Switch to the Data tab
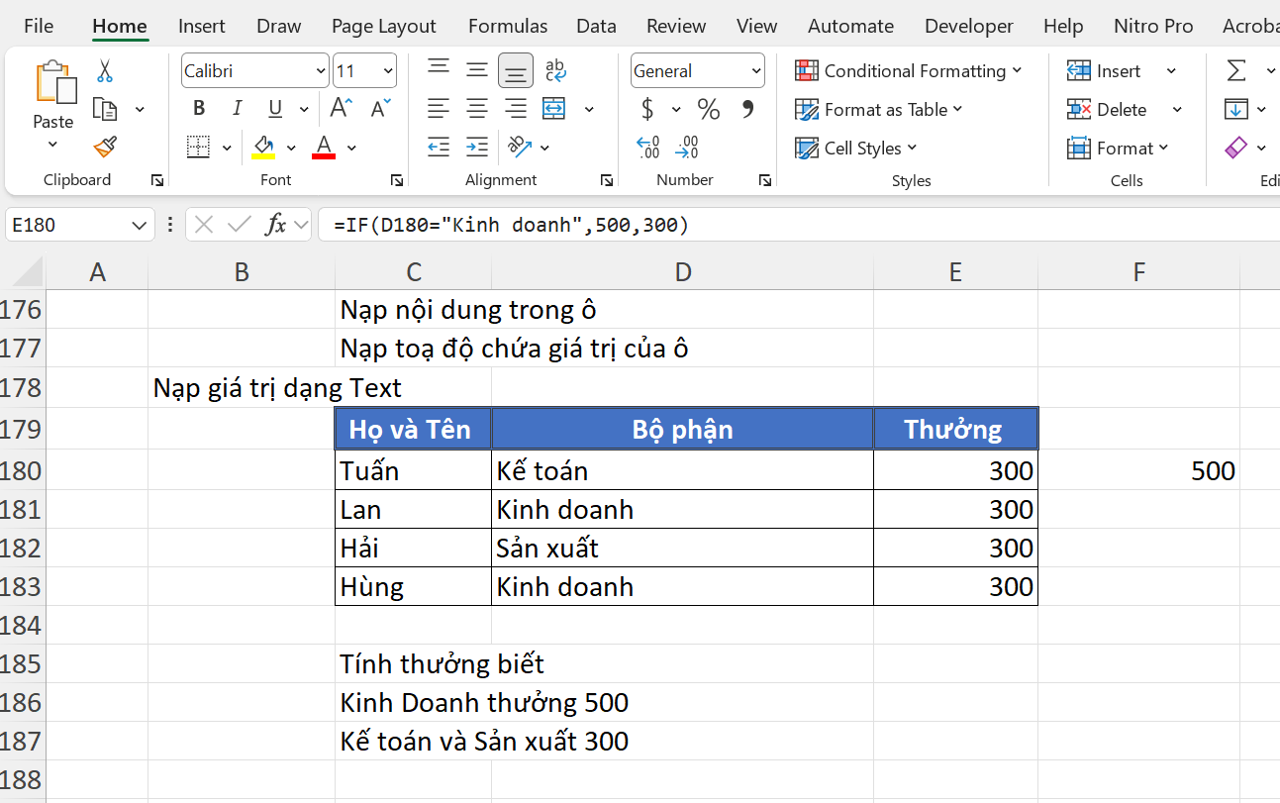The image size is (1280, 803). point(596,26)
